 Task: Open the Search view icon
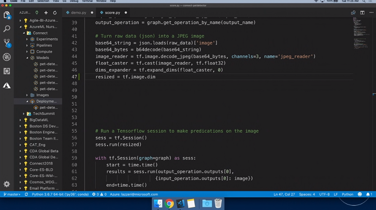point(7,29)
